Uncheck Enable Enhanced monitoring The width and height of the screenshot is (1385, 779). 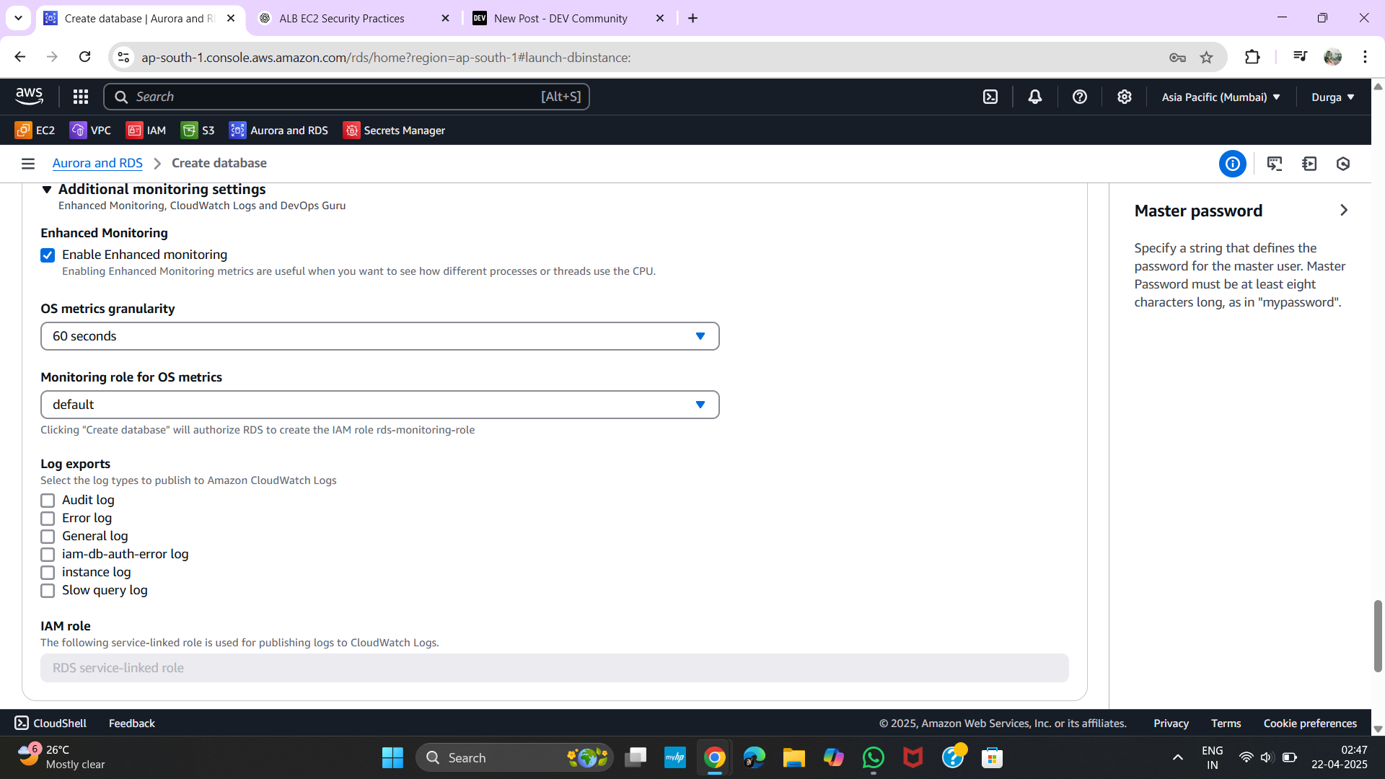pos(48,255)
